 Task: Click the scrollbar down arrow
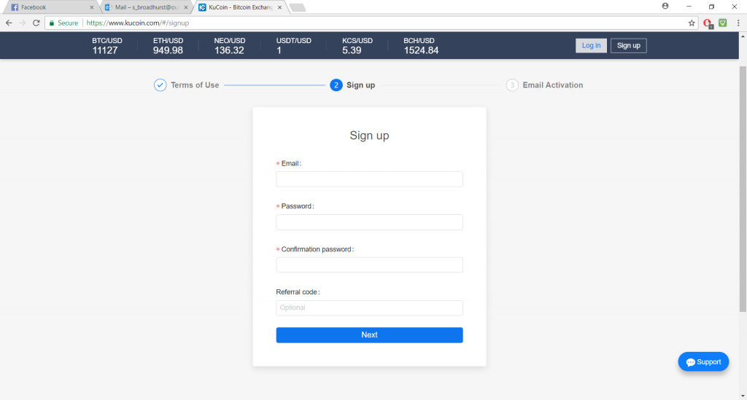[743, 396]
